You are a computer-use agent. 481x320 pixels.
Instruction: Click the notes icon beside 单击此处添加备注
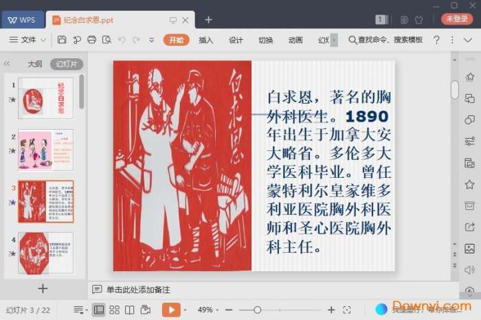click(x=97, y=289)
